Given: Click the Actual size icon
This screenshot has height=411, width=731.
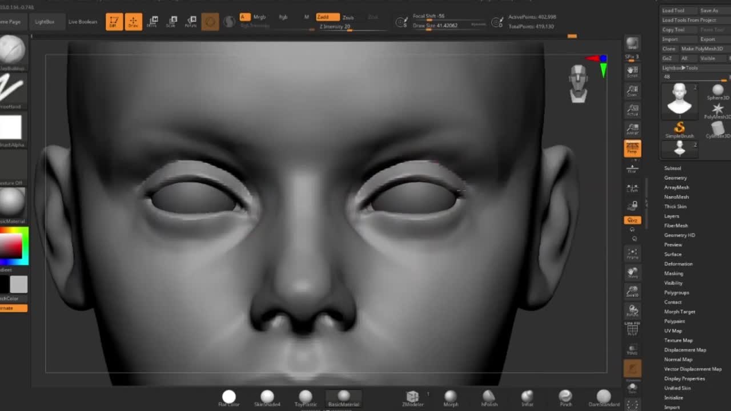Looking at the screenshot, I should pos(632,110).
